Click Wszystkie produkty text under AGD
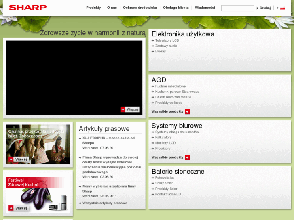The height and width of the screenshot is (220, 294). 167,111
